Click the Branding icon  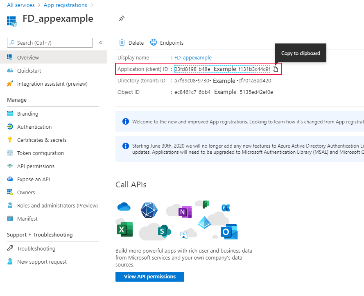10,114
